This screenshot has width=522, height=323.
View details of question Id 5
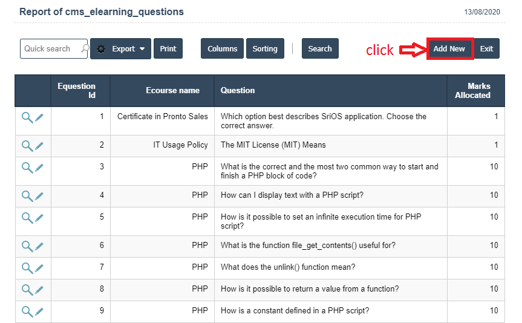pyautogui.click(x=27, y=218)
